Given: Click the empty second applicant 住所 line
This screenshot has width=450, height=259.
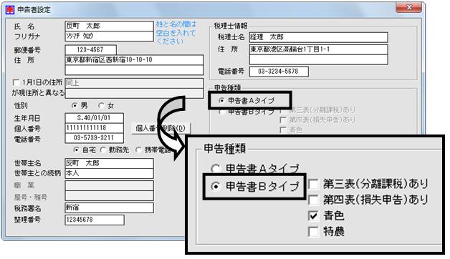Looking at the screenshot, I should [x=134, y=70].
